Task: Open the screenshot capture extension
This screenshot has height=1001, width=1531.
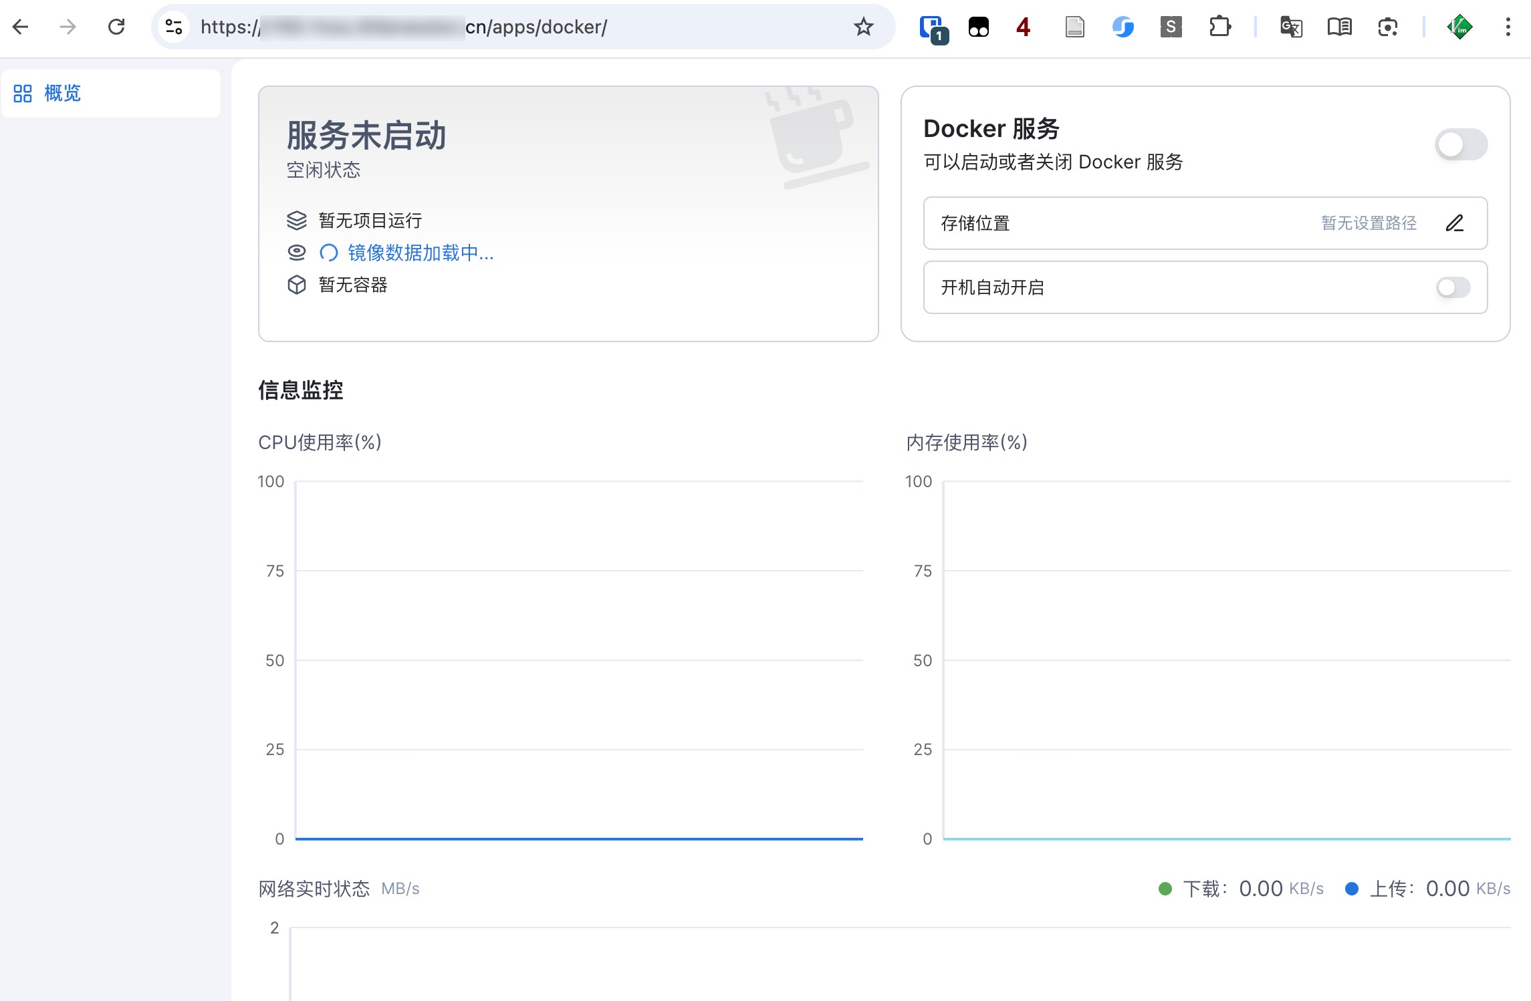Action: (1388, 27)
